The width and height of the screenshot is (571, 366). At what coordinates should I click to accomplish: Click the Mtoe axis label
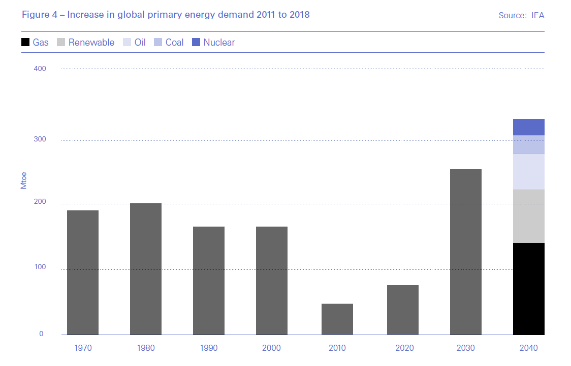23,181
